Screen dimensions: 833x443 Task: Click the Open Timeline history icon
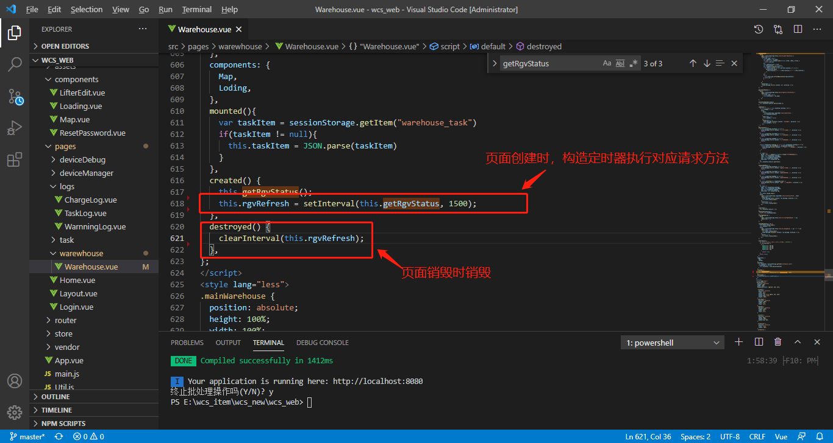(x=758, y=29)
